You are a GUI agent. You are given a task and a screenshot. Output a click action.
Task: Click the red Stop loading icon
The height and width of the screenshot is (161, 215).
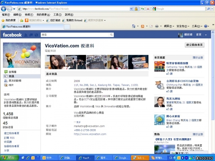pyautogui.click(x=148, y=9)
